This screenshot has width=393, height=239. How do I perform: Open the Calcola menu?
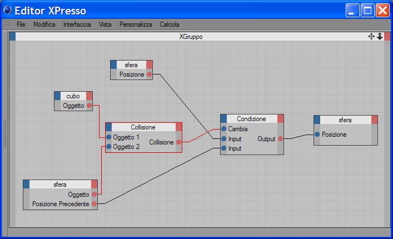[170, 24]
